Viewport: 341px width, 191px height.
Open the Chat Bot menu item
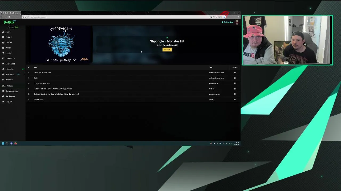point(9,42)
